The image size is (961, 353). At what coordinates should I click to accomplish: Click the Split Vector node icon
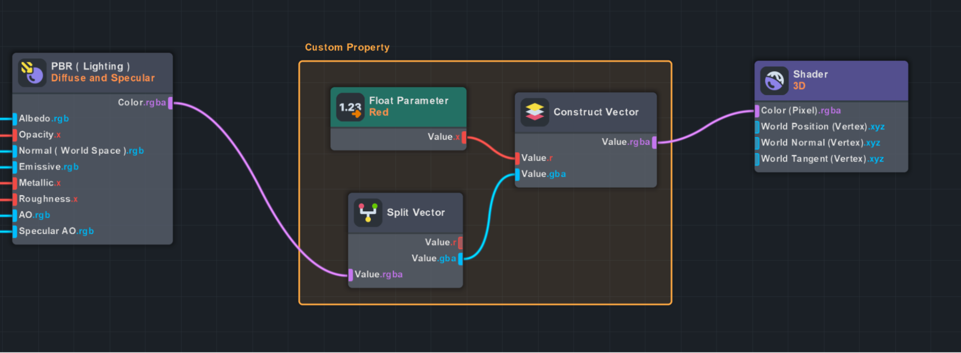pyautogui.click(x=368, y=213)
